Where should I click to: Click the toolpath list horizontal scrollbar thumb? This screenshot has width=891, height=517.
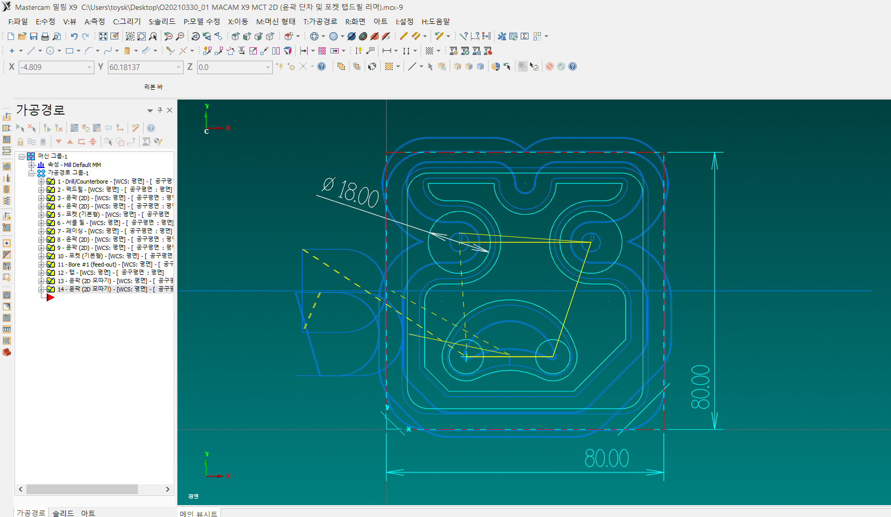[82, 489]
